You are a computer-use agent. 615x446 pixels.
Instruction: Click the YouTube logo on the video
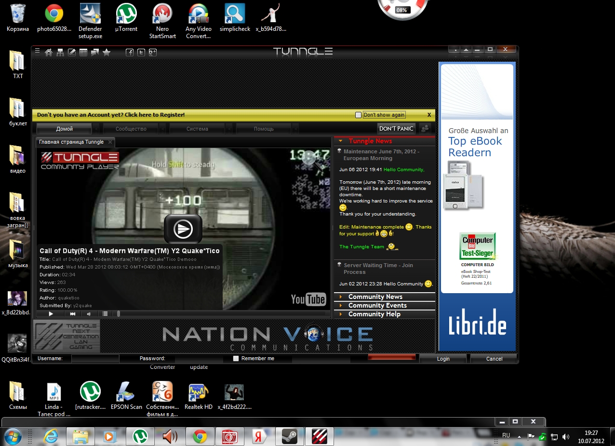[x=308, y=299]
